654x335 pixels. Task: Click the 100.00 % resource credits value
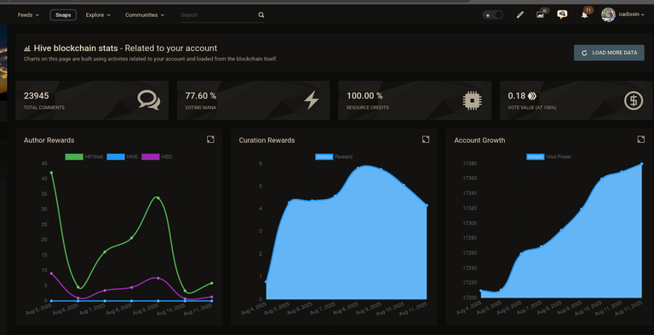click(364, 96)
